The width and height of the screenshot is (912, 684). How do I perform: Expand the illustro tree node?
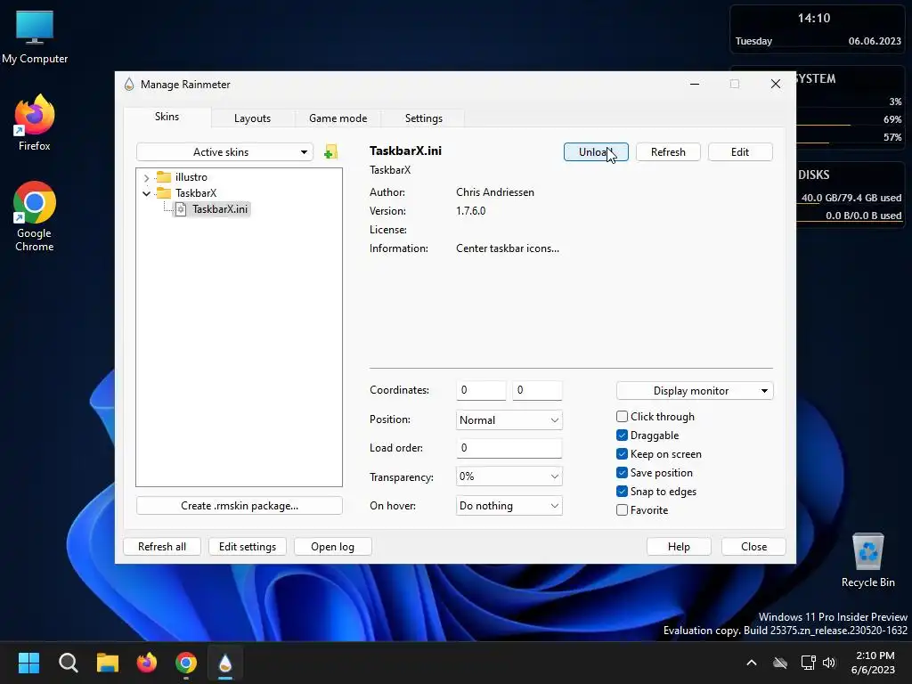(146, 178)
